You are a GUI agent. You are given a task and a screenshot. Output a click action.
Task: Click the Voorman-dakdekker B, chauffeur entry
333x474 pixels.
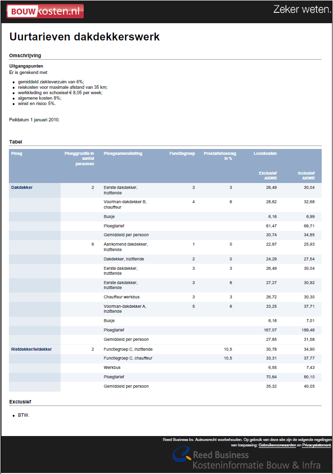[x=125, y=204]
